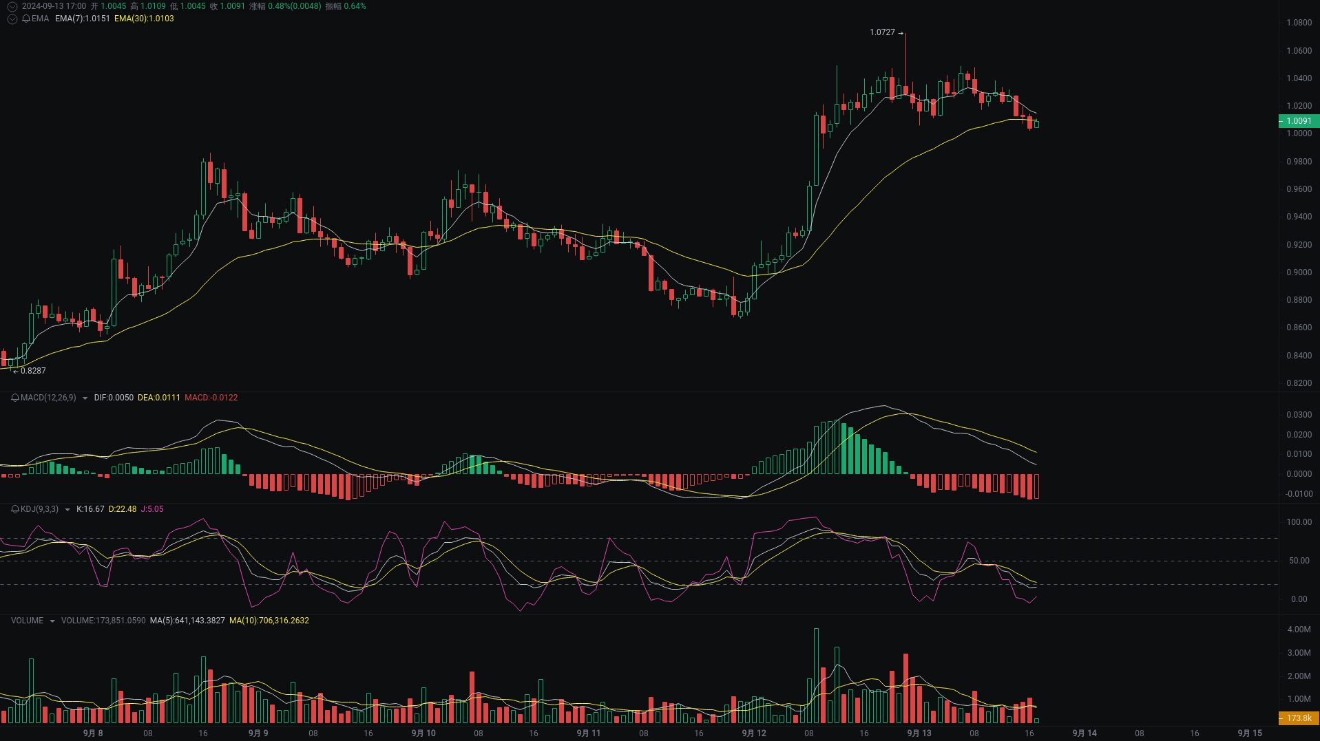This screenshot has width=1320, height=741.
Task: Open the KDJ(9,3,3) dropdown arrow
Action: point(67,509)
